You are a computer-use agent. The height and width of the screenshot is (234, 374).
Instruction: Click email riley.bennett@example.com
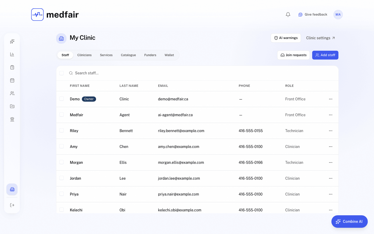181,131
